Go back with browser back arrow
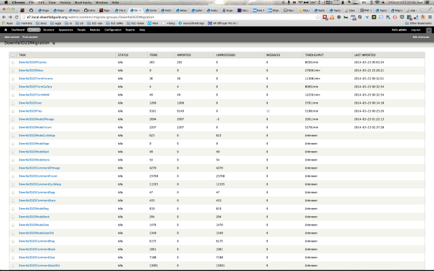 [x=4, y=17]
